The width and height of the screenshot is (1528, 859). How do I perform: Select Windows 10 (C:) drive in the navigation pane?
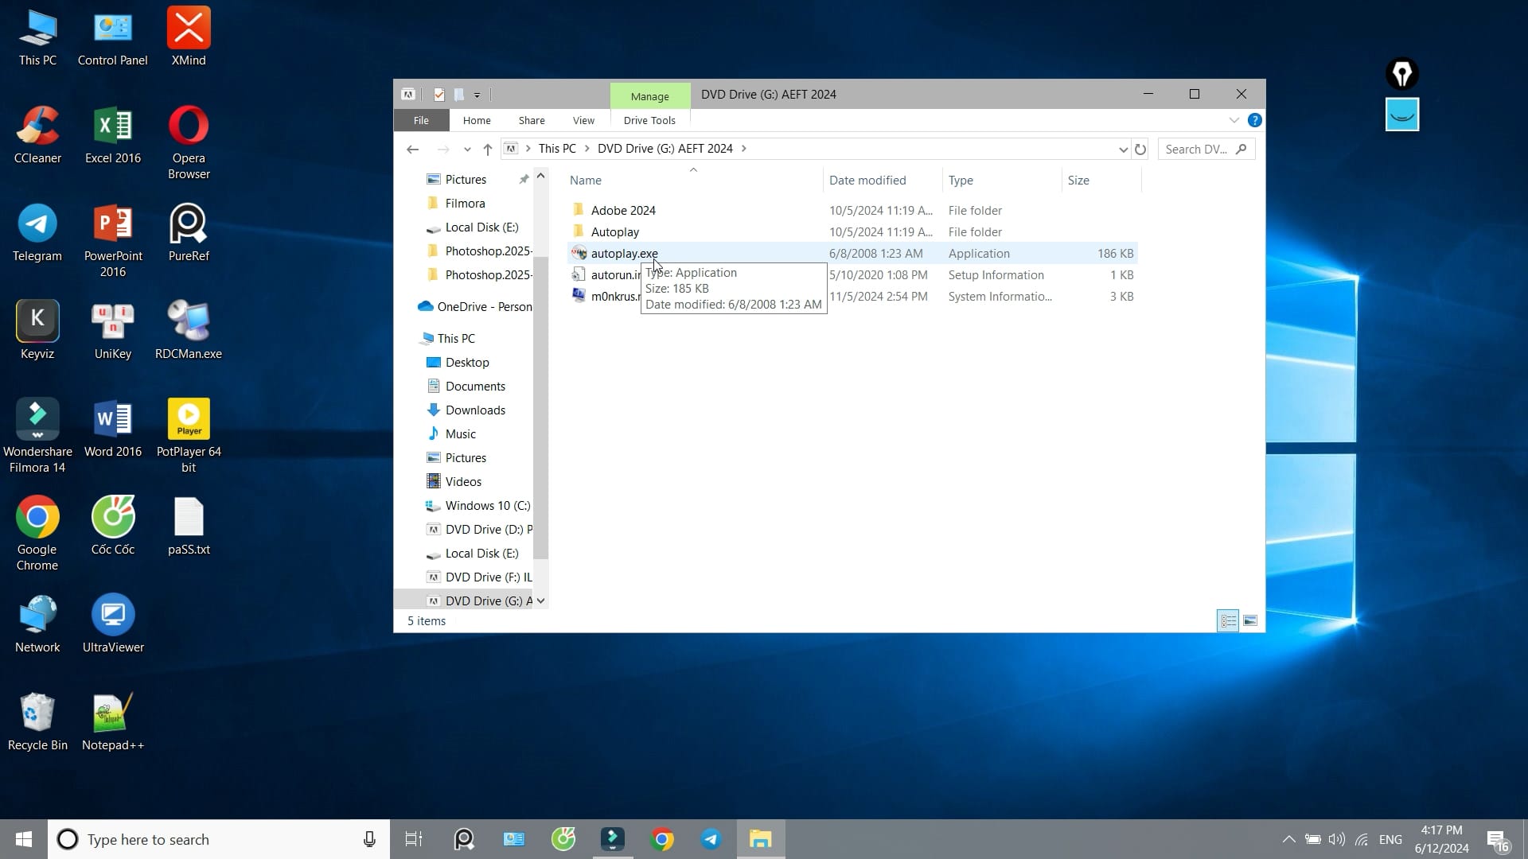477,506
